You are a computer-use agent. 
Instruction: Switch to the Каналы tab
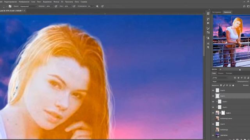pos(221,73)
